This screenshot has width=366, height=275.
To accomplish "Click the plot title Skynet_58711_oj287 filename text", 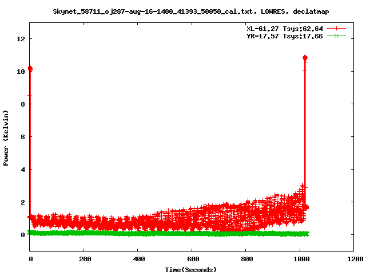I will coord(153,11).
